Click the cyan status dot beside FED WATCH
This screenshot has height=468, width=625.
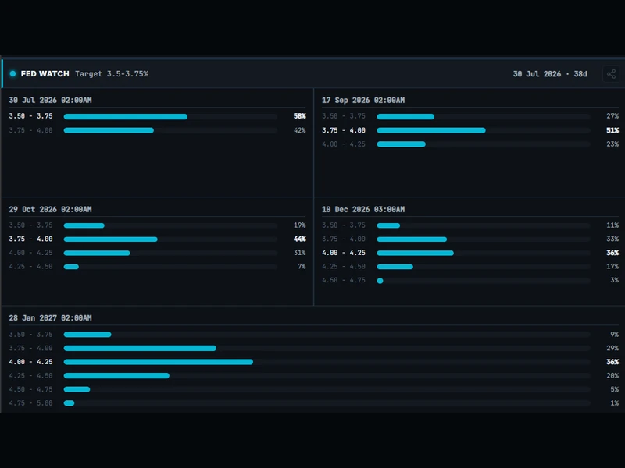click(x=12, y=73)
